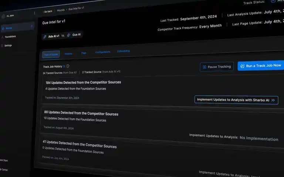284x177 pixels.
Task: Click the Gue AI logo icon
Action: pos(69,35)
